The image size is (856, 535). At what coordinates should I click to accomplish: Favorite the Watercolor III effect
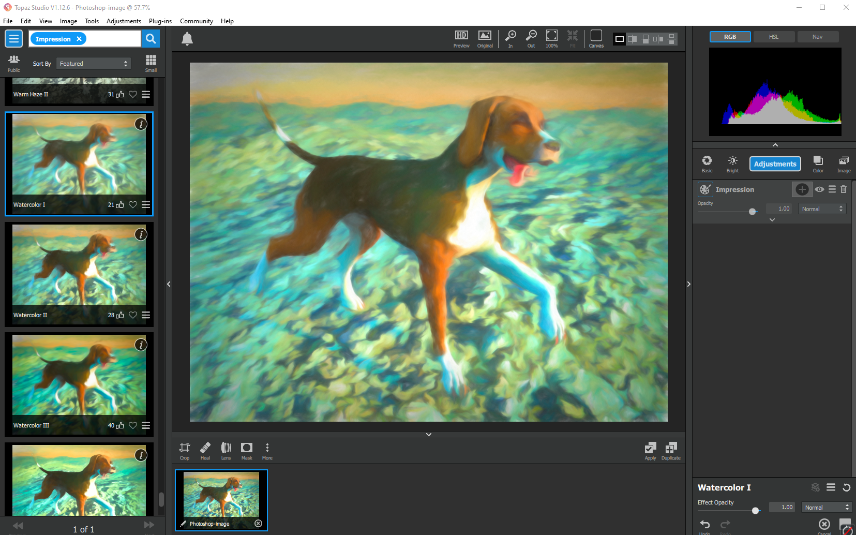pyautogui.click(x=133, y=425)
